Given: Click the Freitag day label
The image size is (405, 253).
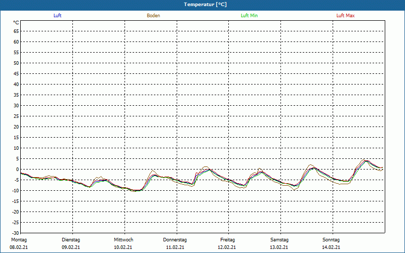Looking at the screenshot, I should coord(227,240).
